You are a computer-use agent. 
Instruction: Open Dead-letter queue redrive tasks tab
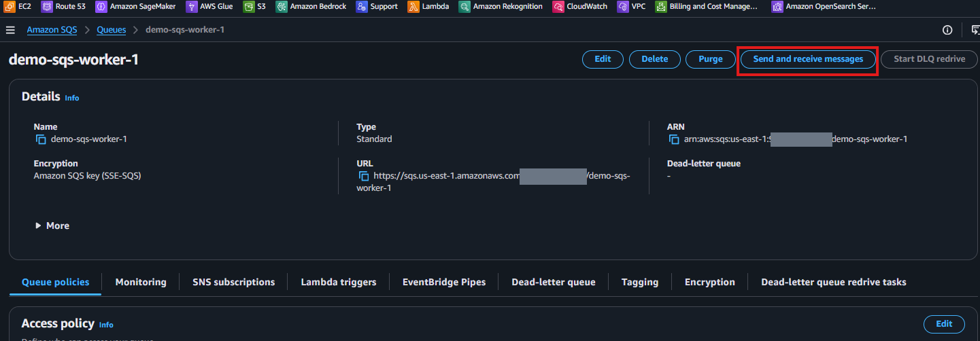click(834, 282)
